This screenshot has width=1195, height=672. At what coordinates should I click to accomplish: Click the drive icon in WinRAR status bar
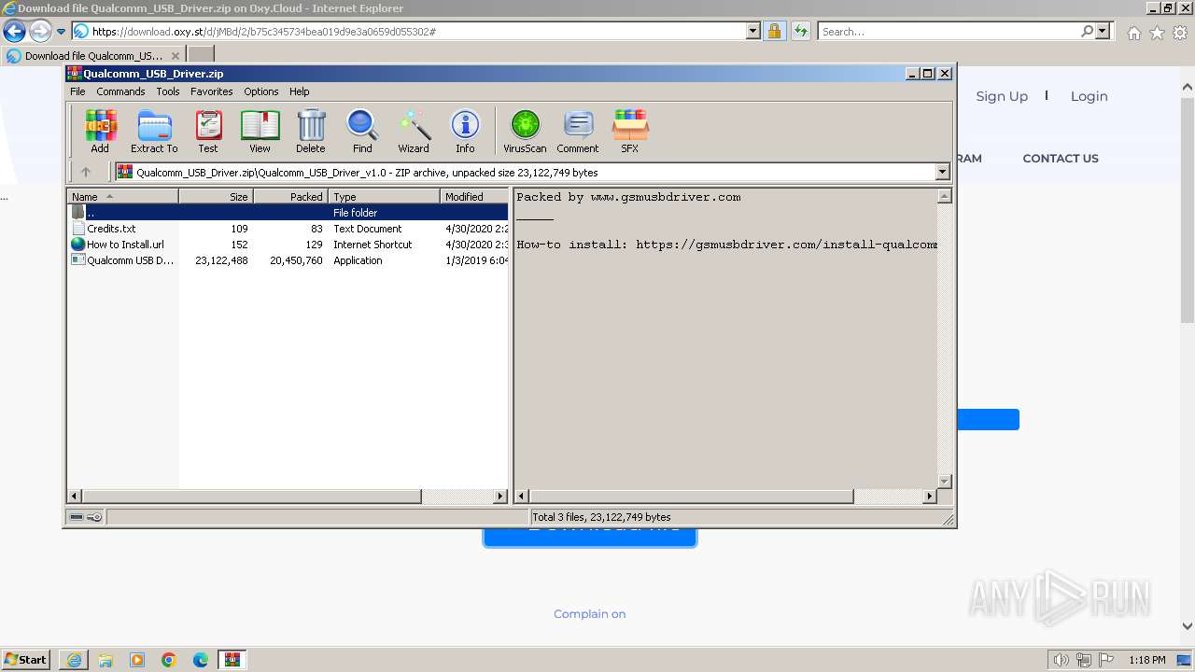coord(77,517)
